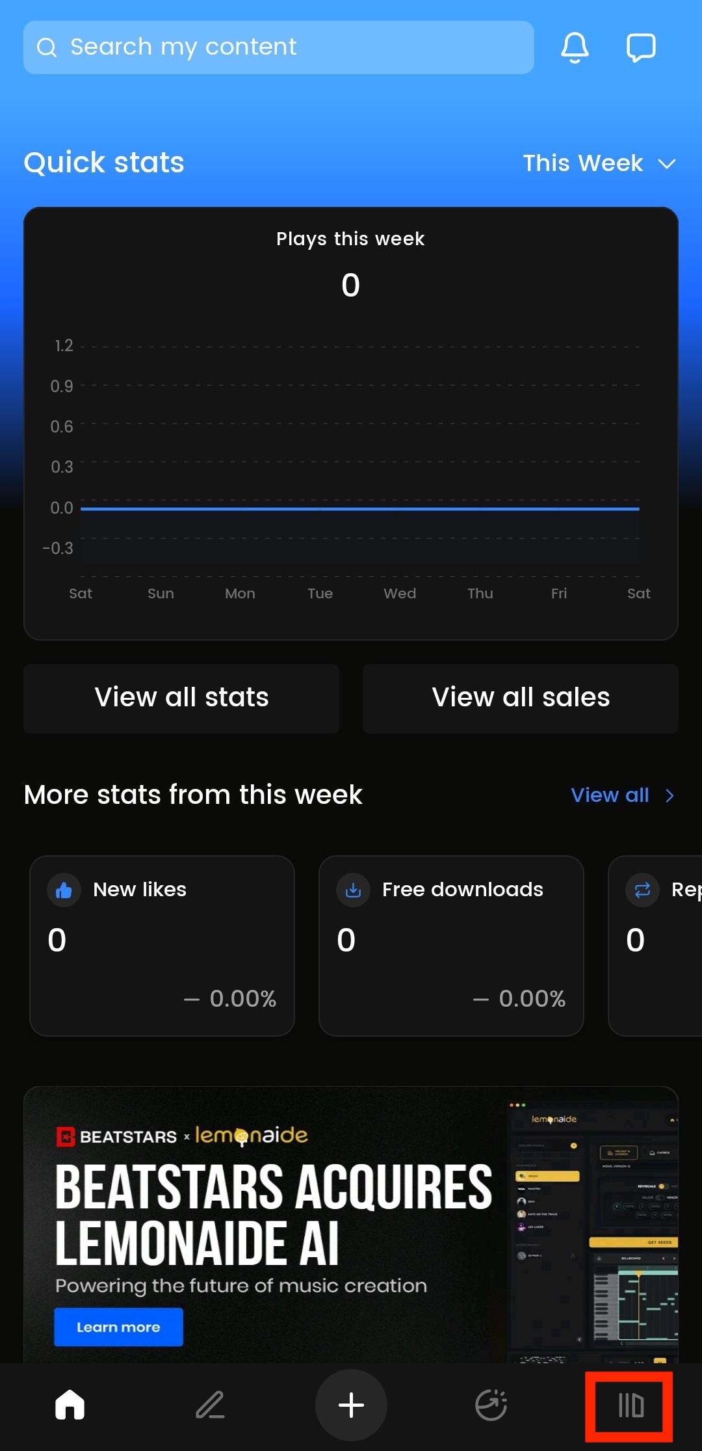Tap the New likes thumbs-up icon
The width and height of the screenshot is (702, 1451).
[x=64, y=890]
